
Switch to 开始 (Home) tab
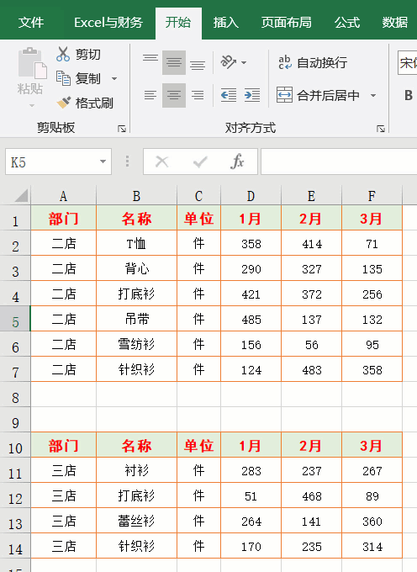(178, 23)
